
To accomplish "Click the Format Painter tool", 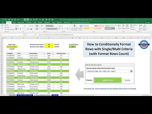I will tap(9, 29).
